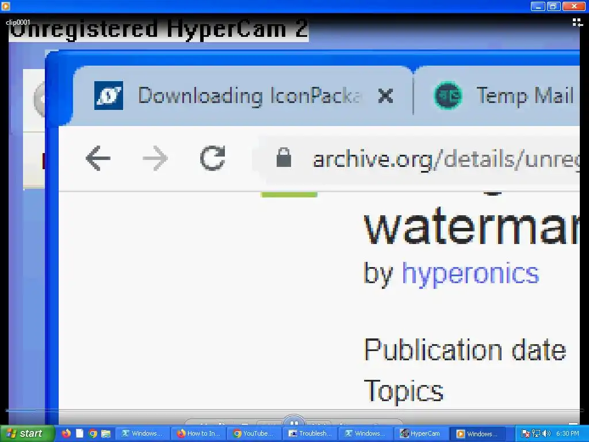
Task: Switch to the 'How to In...' Firefox window
Action: 198,434
